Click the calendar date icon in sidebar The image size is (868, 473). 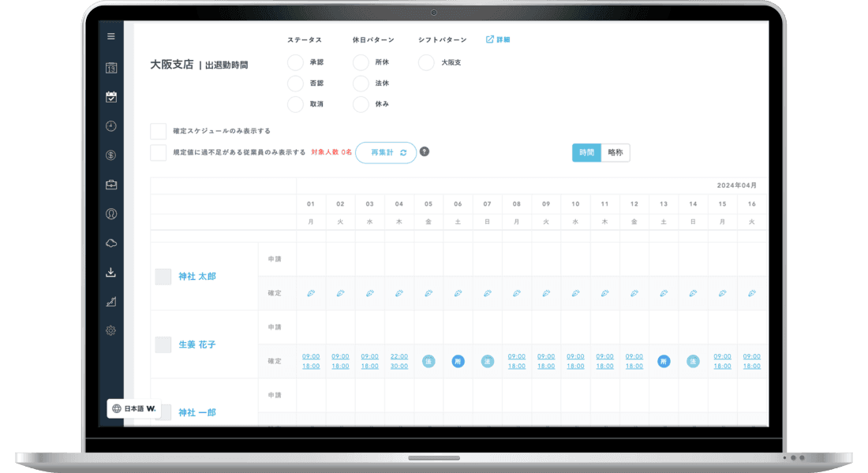click(111, 68)
